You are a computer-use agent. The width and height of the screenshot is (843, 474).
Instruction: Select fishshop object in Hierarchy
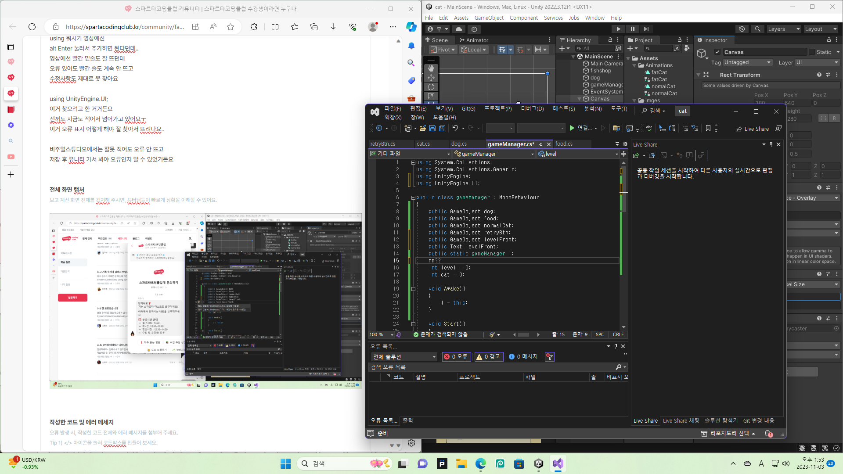tap(601, 71)
